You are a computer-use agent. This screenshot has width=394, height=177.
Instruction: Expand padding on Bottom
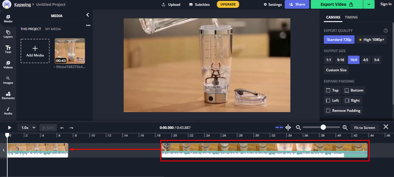(354, 90)
